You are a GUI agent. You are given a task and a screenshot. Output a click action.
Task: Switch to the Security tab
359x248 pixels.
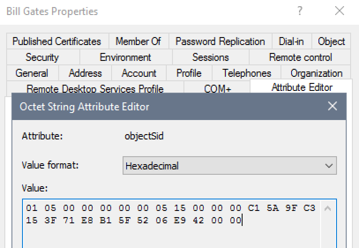pos(43,57)
